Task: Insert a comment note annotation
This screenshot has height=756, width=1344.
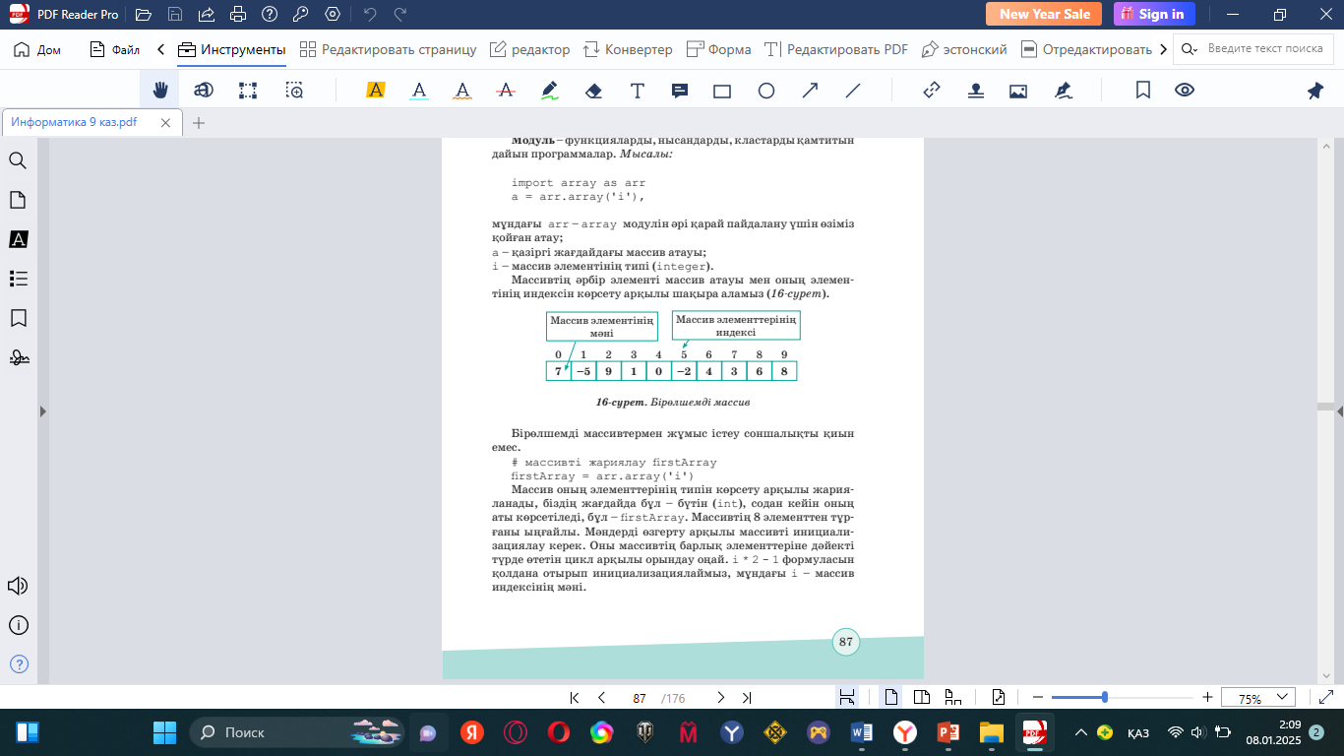Action: [x=679, y=91]
